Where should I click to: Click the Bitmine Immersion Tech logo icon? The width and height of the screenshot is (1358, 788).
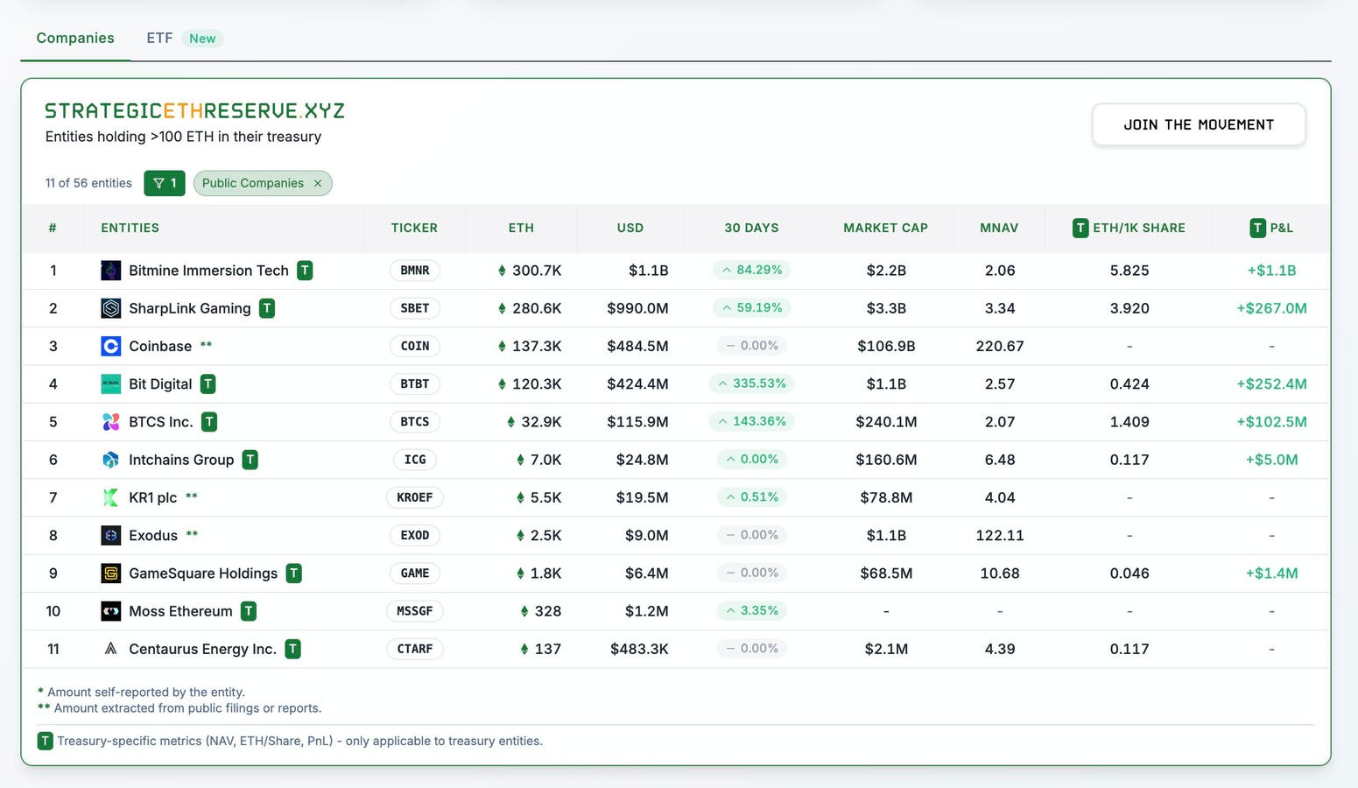[x=110, y=271]
